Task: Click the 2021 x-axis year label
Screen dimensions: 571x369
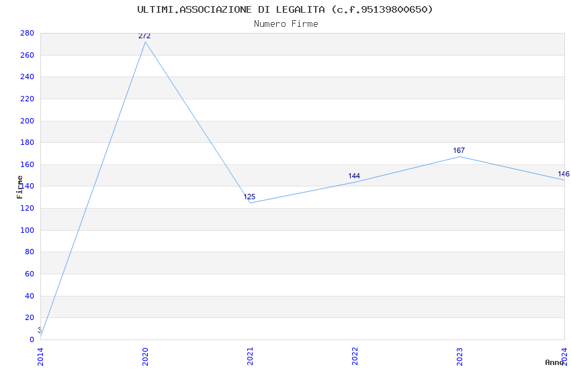Action: pos(250,357)
